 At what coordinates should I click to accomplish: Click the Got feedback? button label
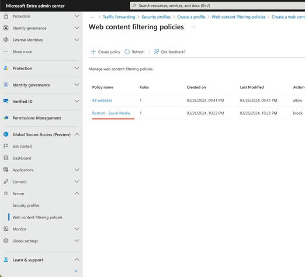pyautogui.click(x=174, y=52)
